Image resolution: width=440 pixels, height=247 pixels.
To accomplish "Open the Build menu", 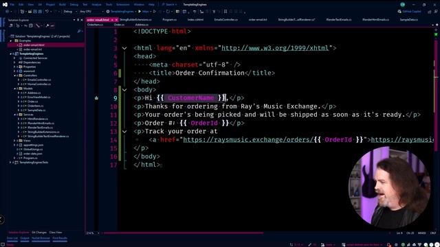I will click(x=63, y=5).
